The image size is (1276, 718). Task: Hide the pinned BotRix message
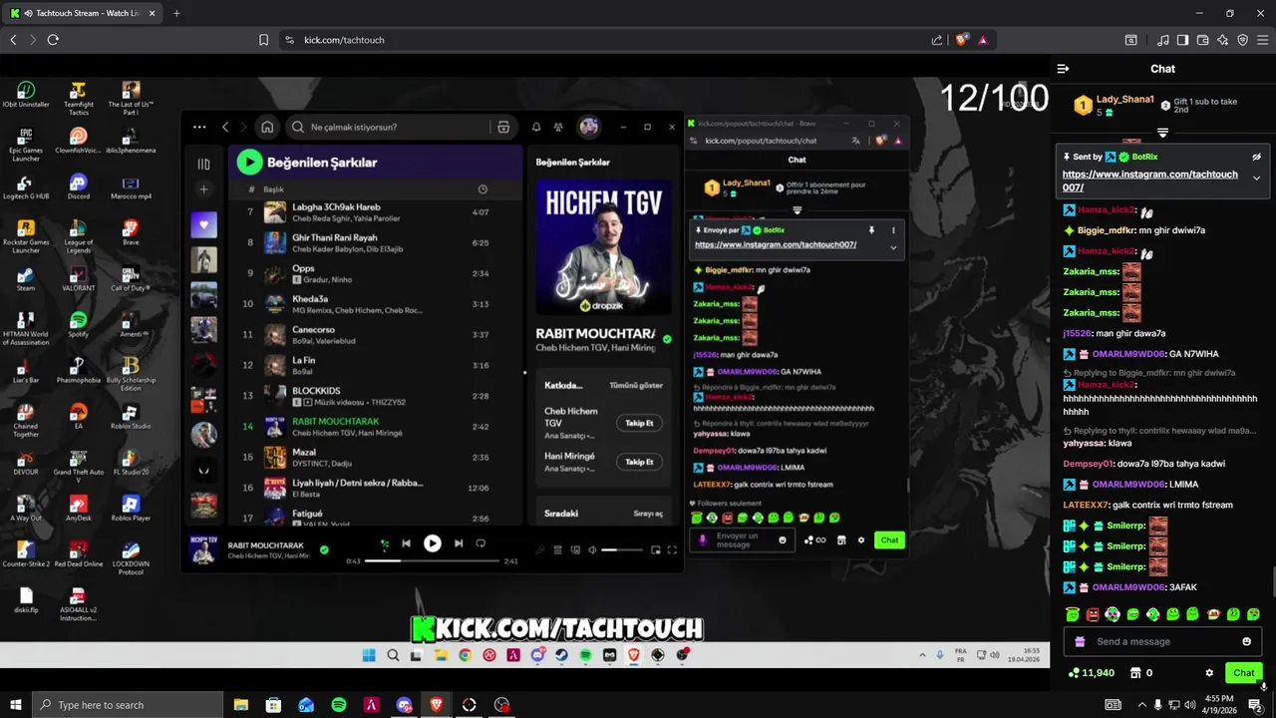tap(1256, 157)
